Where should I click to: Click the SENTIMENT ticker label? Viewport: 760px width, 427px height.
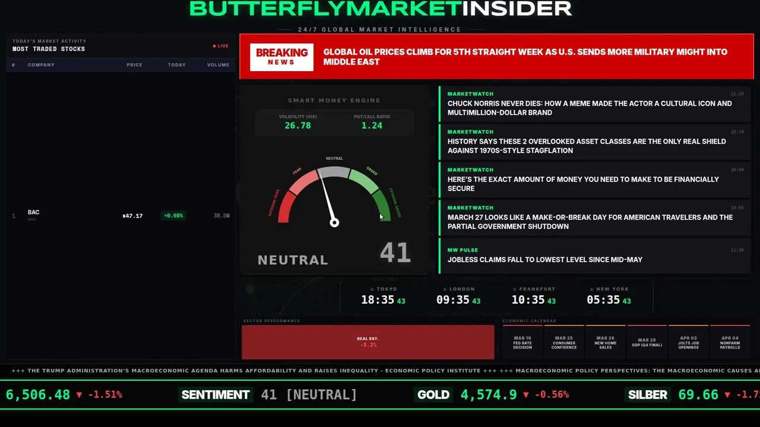216,394
